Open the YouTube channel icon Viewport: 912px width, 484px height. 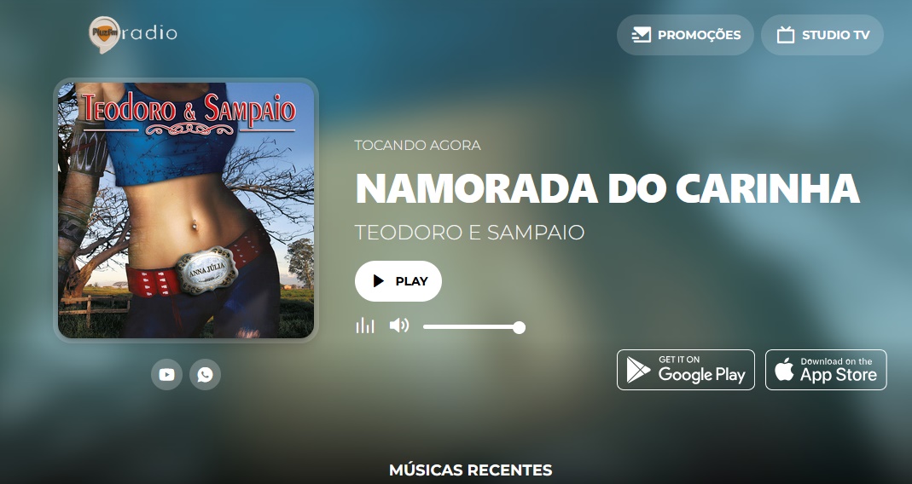point(166,375)
